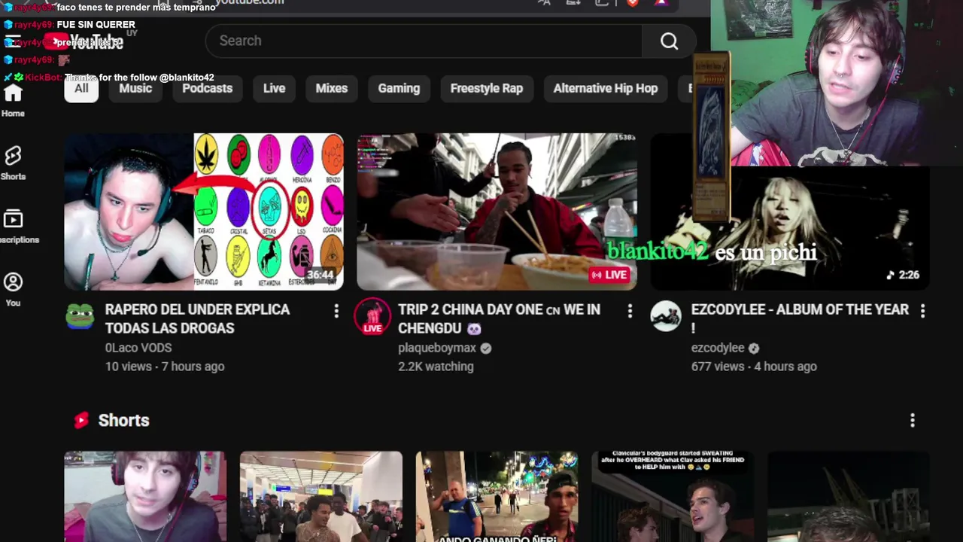This screenshot has height=542, width=963.
Task: Open Trip 2 China live stream thumbnail
Action: click(x=497, y=212)
